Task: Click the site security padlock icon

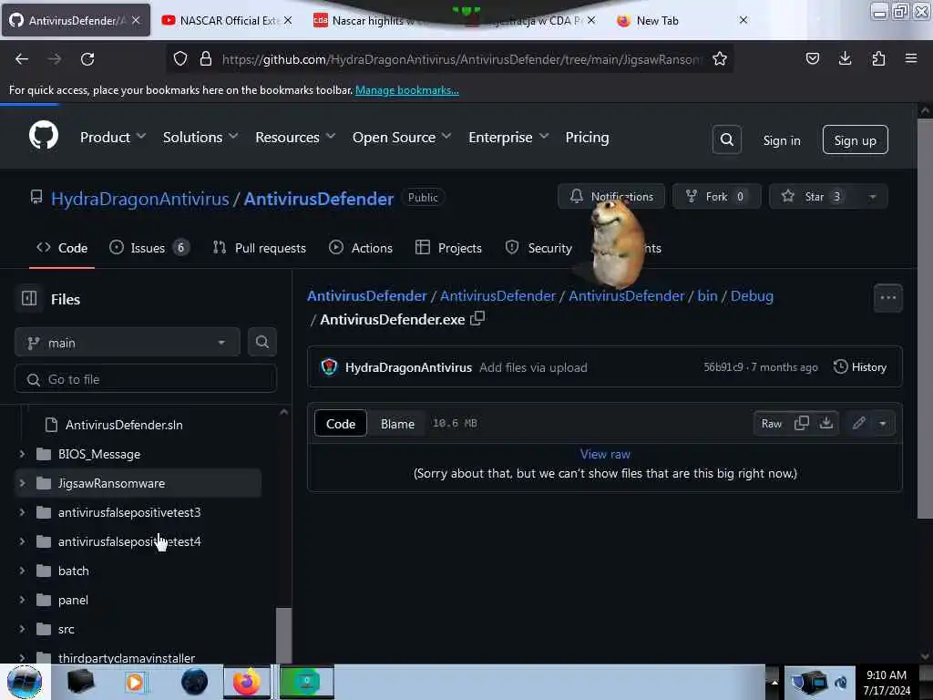Action: (206, 59)
